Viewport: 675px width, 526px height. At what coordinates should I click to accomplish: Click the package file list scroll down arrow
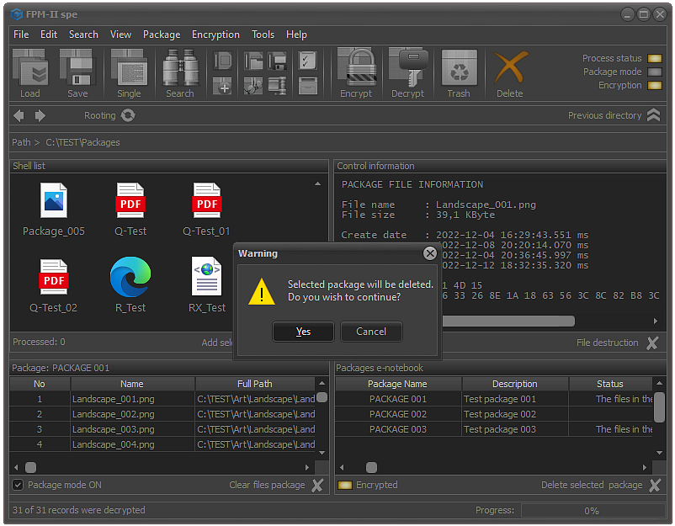[322, 453]
